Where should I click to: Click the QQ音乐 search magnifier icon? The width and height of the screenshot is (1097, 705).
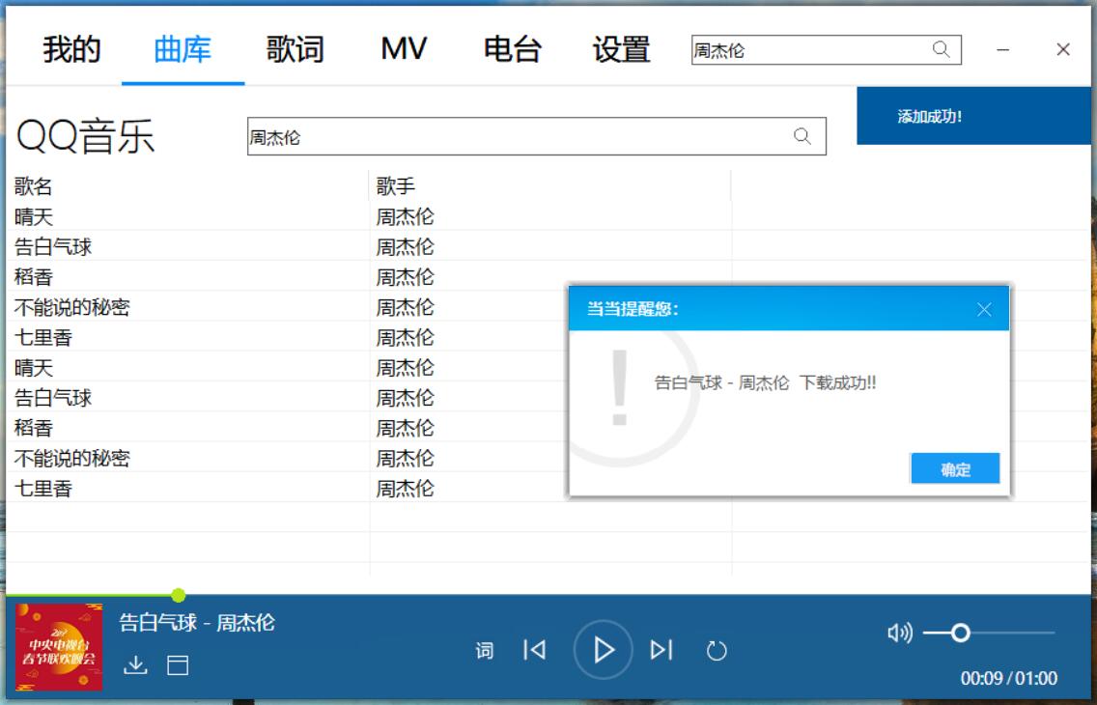[x=802, y=136]
